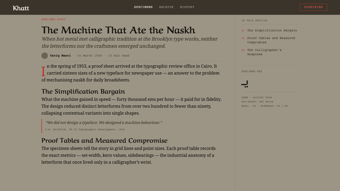This screenshot has width=340, height=191.
Task: Open the Archive nav item
Action: point(166,7)
